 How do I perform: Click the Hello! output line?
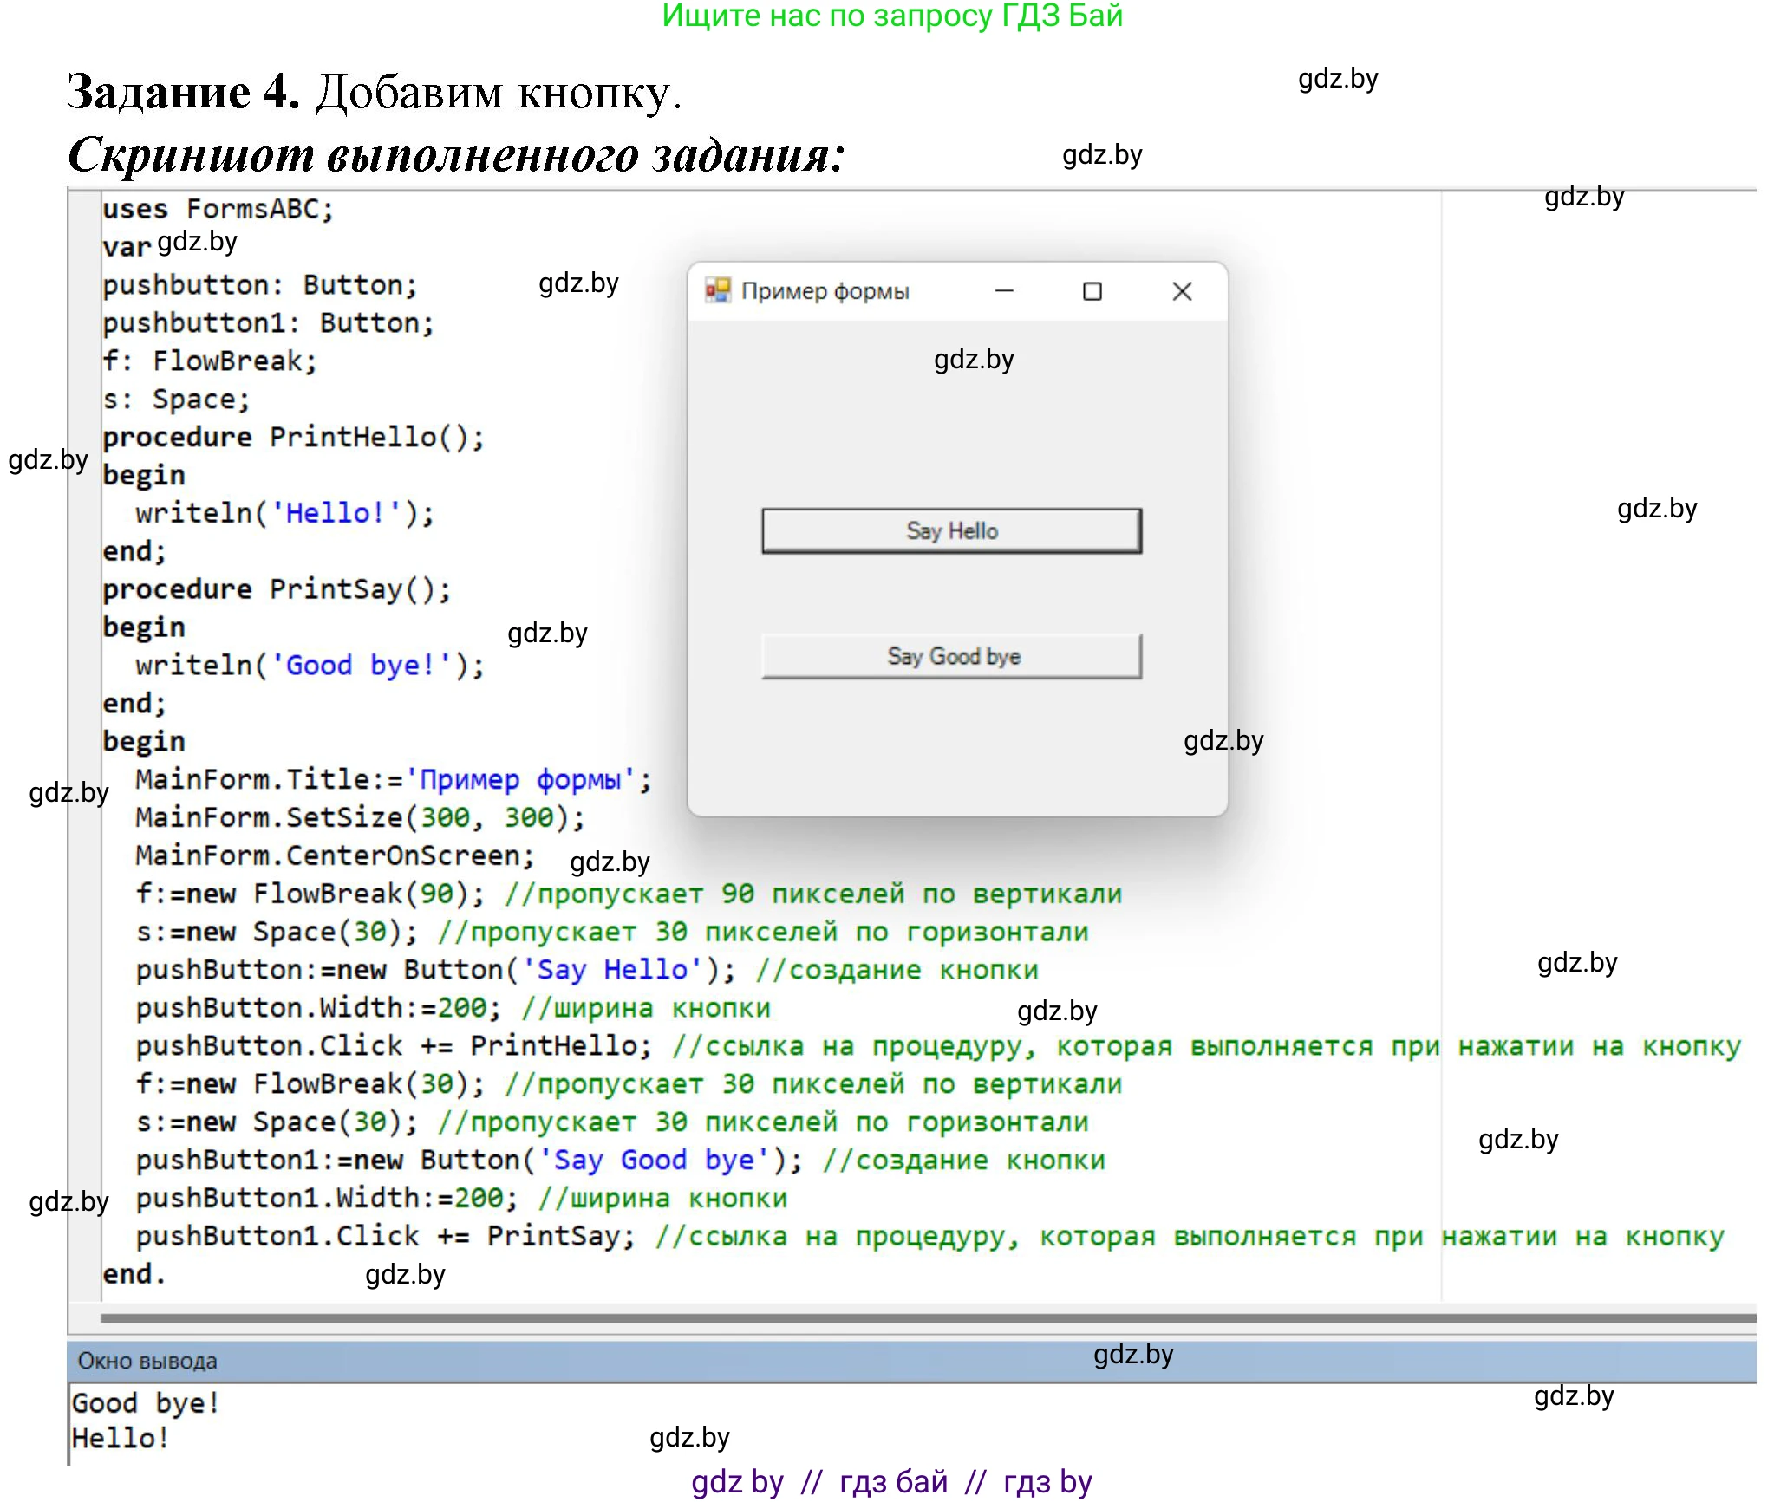(x=121, y=1438)
